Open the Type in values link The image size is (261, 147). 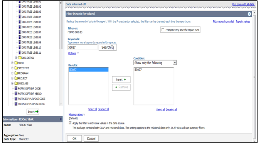pyautogui.click(x=243, y=21)
